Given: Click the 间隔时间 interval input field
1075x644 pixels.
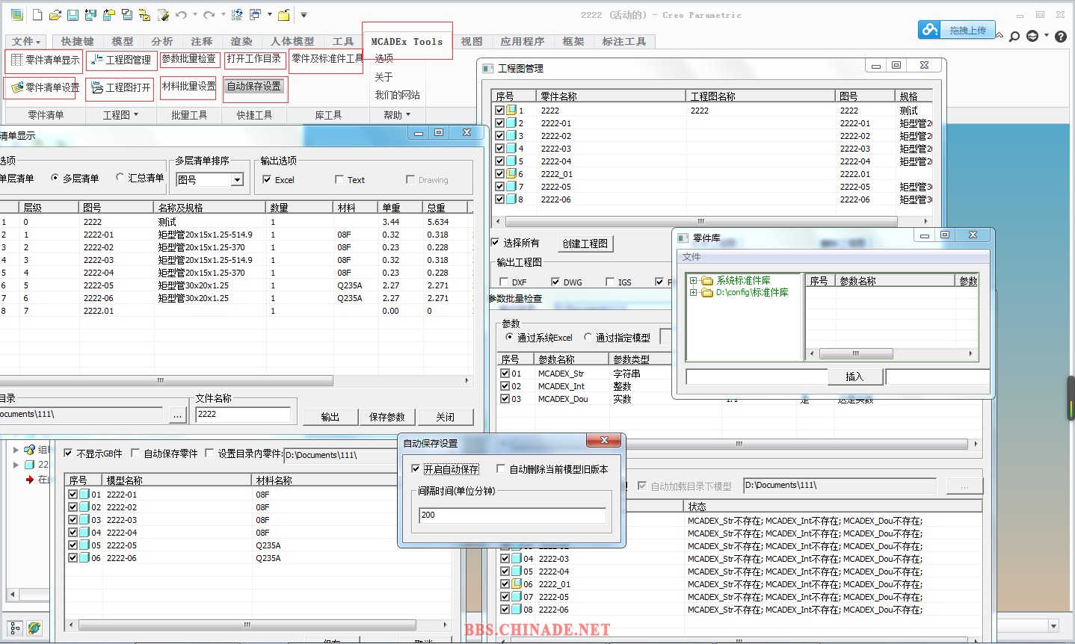Looking at the screenshot, I should pos(512,515).
